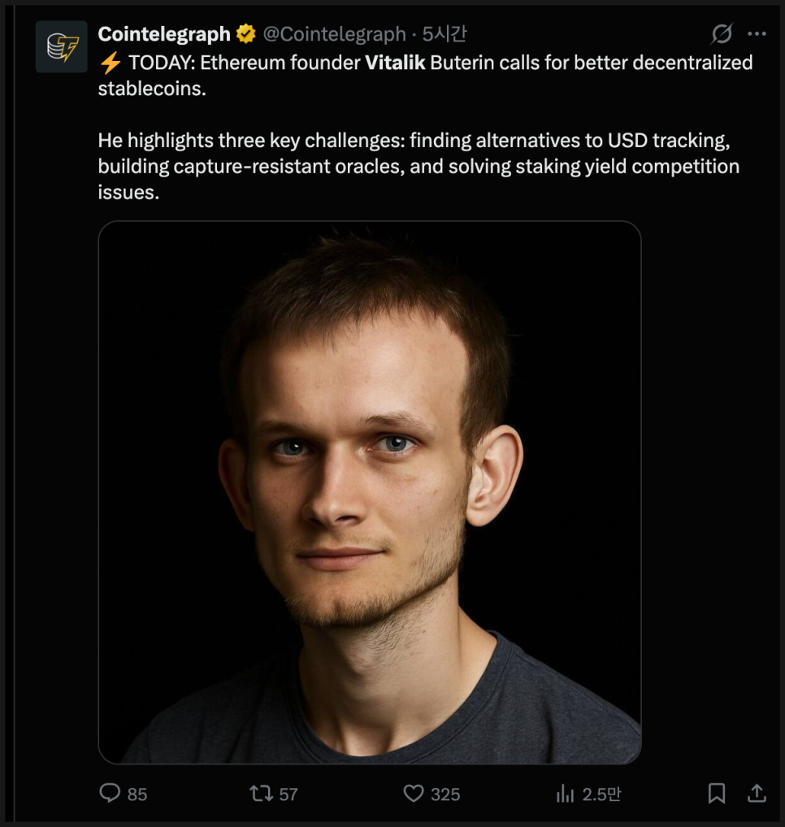View post analytics bar chart icon
Viewport: 785px width, 827px height.
(x=565, y=793)
